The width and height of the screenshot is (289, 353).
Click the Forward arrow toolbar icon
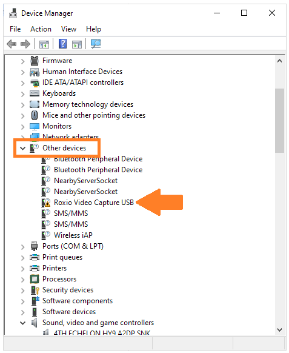click(x=25, y=44)
